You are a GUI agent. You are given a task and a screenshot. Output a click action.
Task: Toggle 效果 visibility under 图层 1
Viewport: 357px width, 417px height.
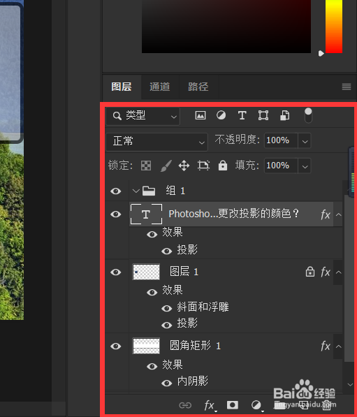[152, 292]
